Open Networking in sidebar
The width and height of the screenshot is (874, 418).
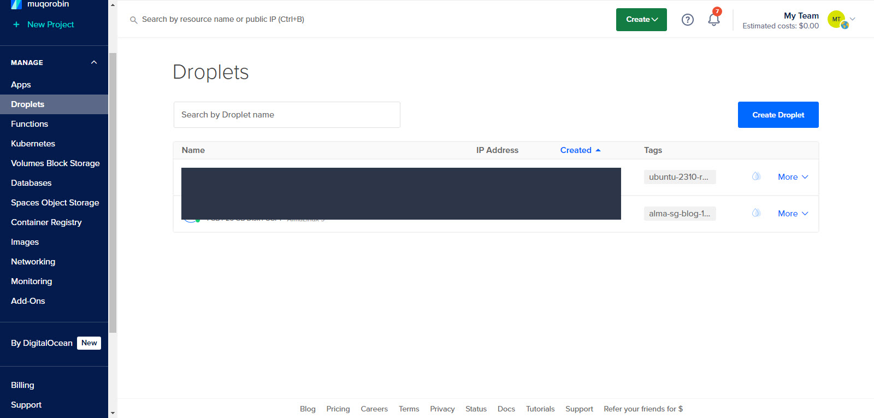(33, 262)
